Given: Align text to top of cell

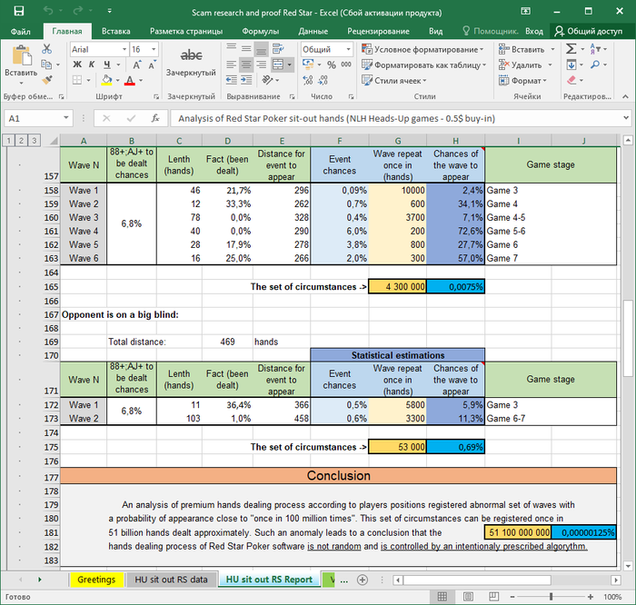Looking at the screenshot, I should point(231,49).
